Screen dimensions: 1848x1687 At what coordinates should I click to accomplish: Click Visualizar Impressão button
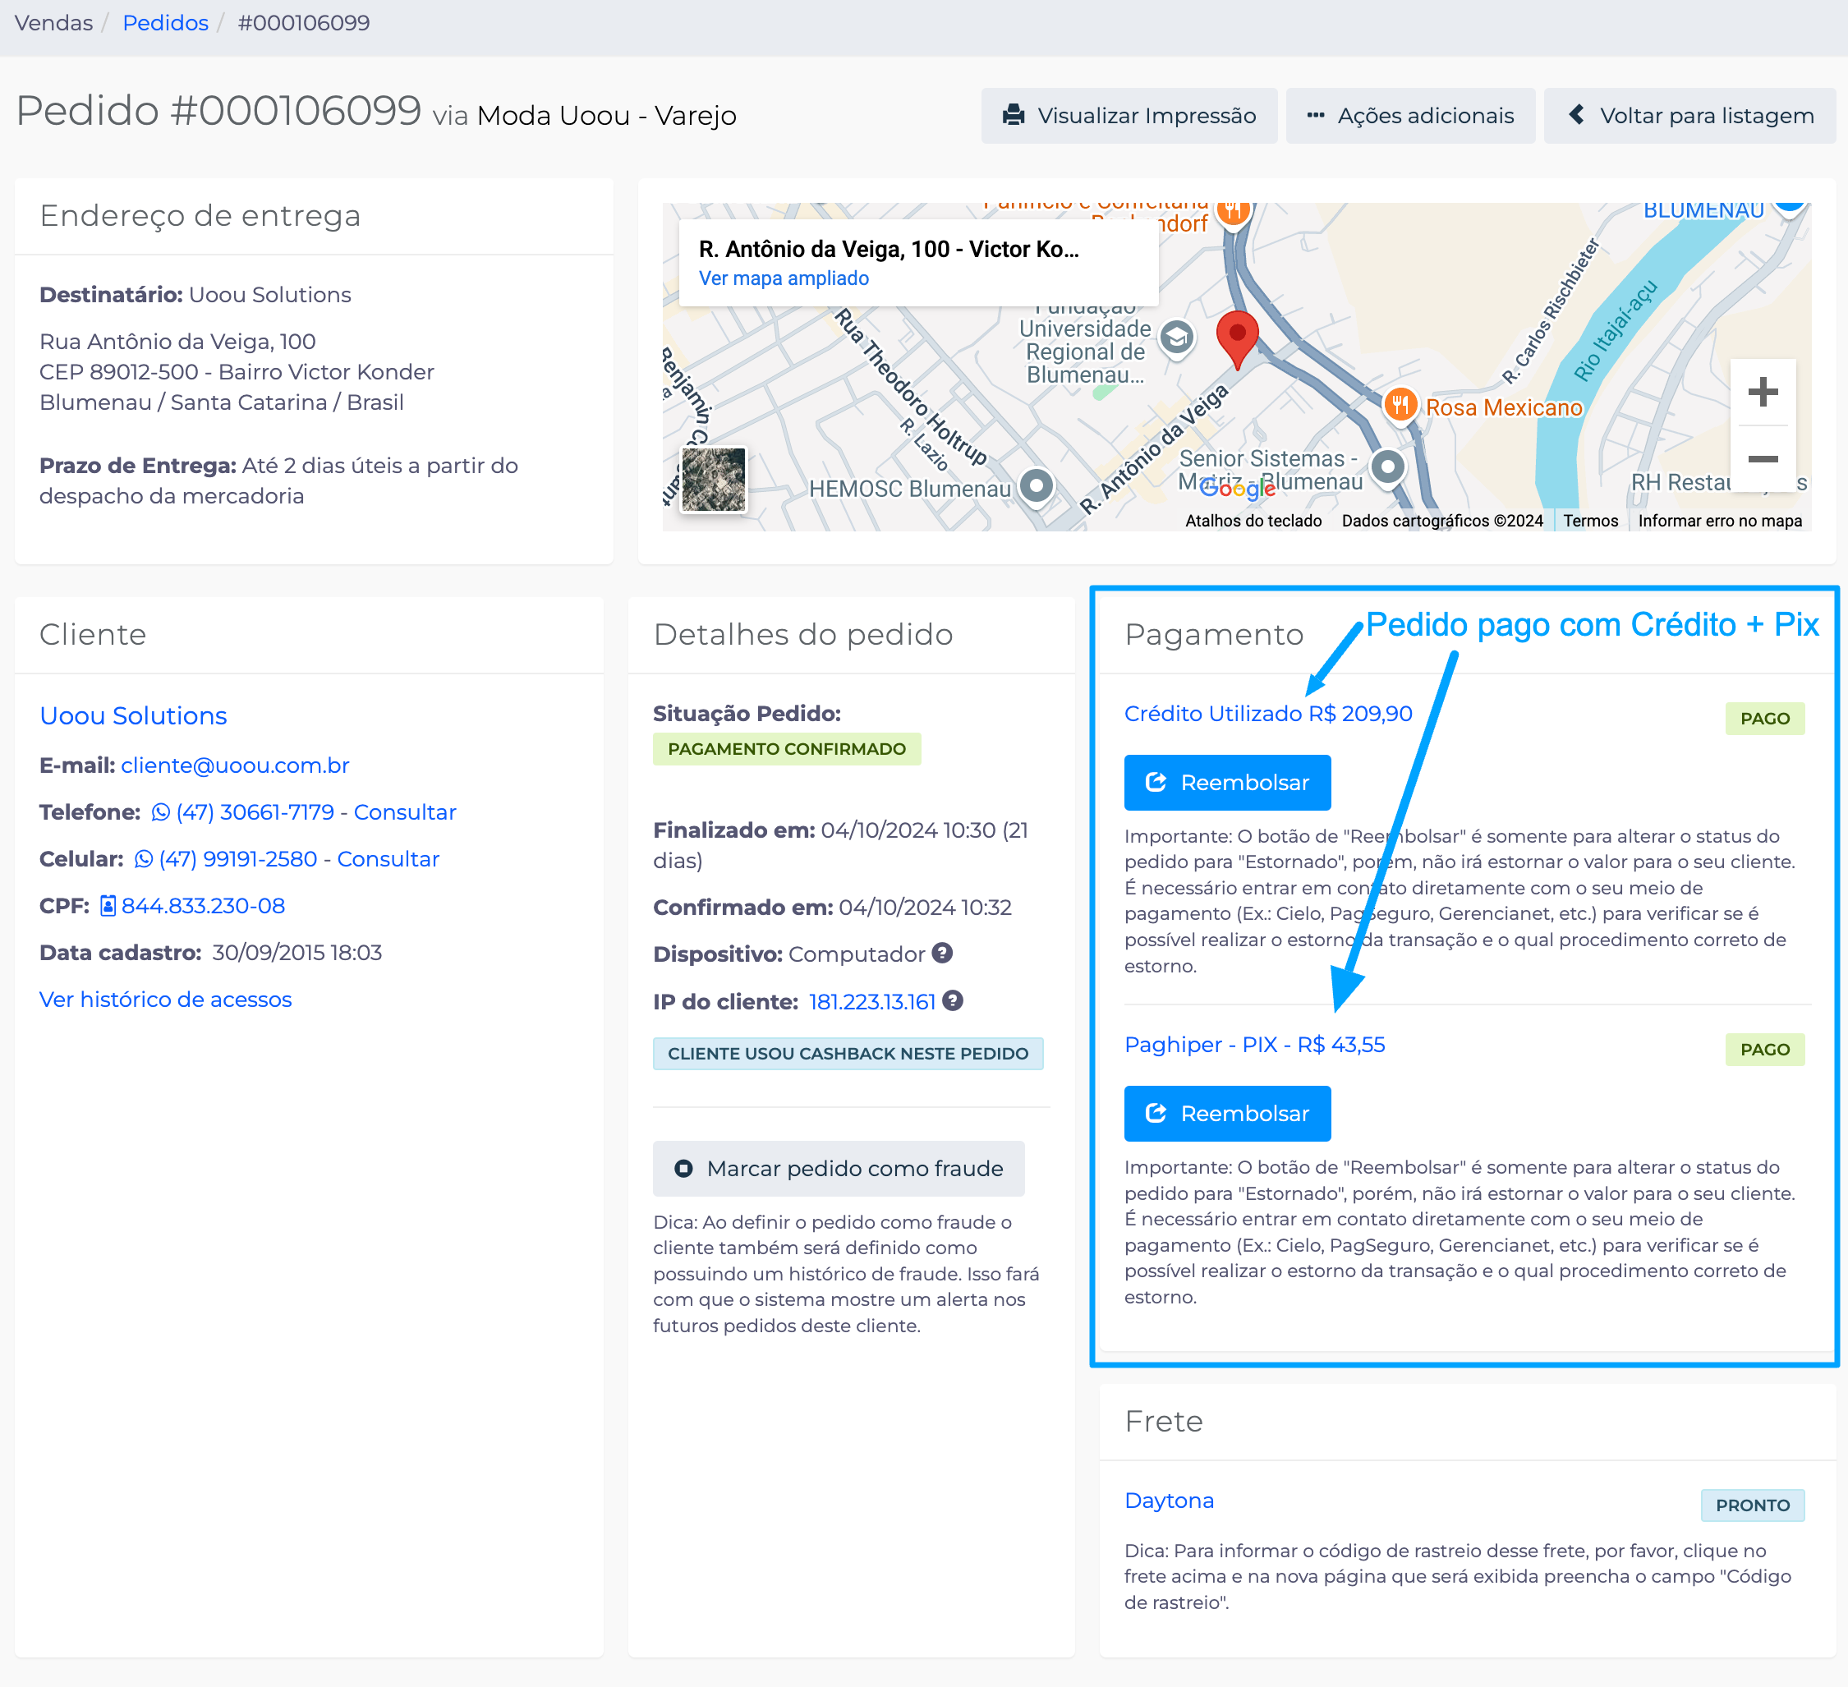coord(1129,116)
